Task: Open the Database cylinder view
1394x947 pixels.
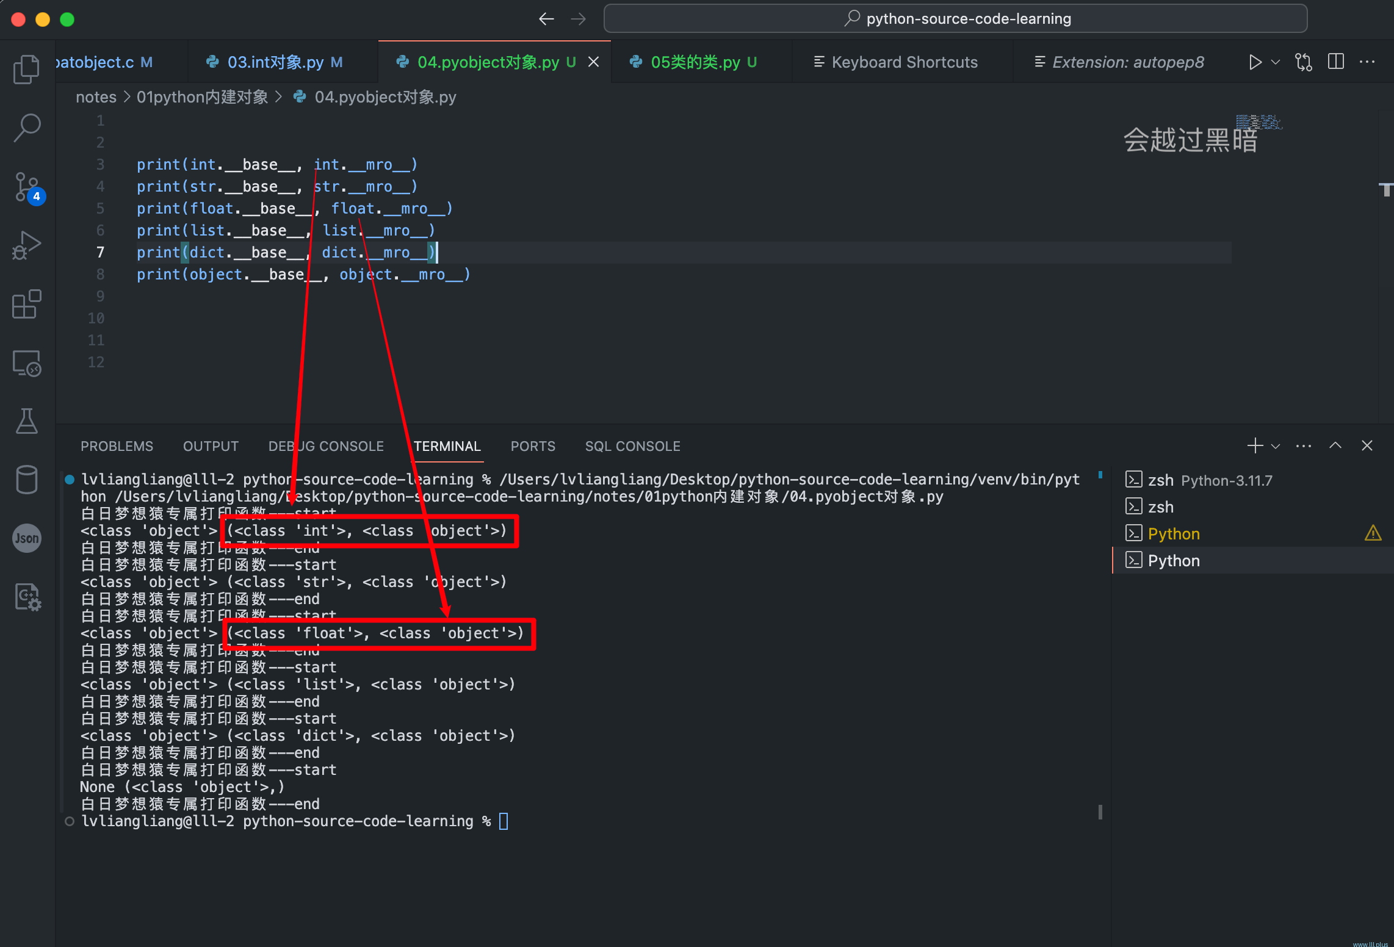Action: coord(27,480)
